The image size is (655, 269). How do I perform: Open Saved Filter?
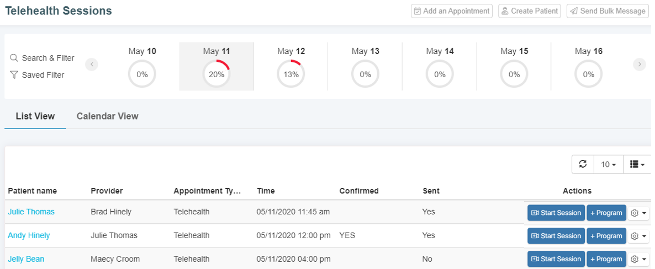pos(37,75)
